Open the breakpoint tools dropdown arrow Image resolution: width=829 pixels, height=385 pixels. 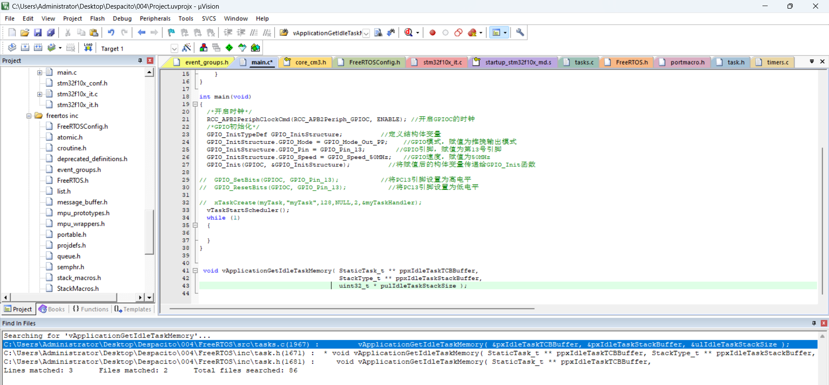click(481, 33)
